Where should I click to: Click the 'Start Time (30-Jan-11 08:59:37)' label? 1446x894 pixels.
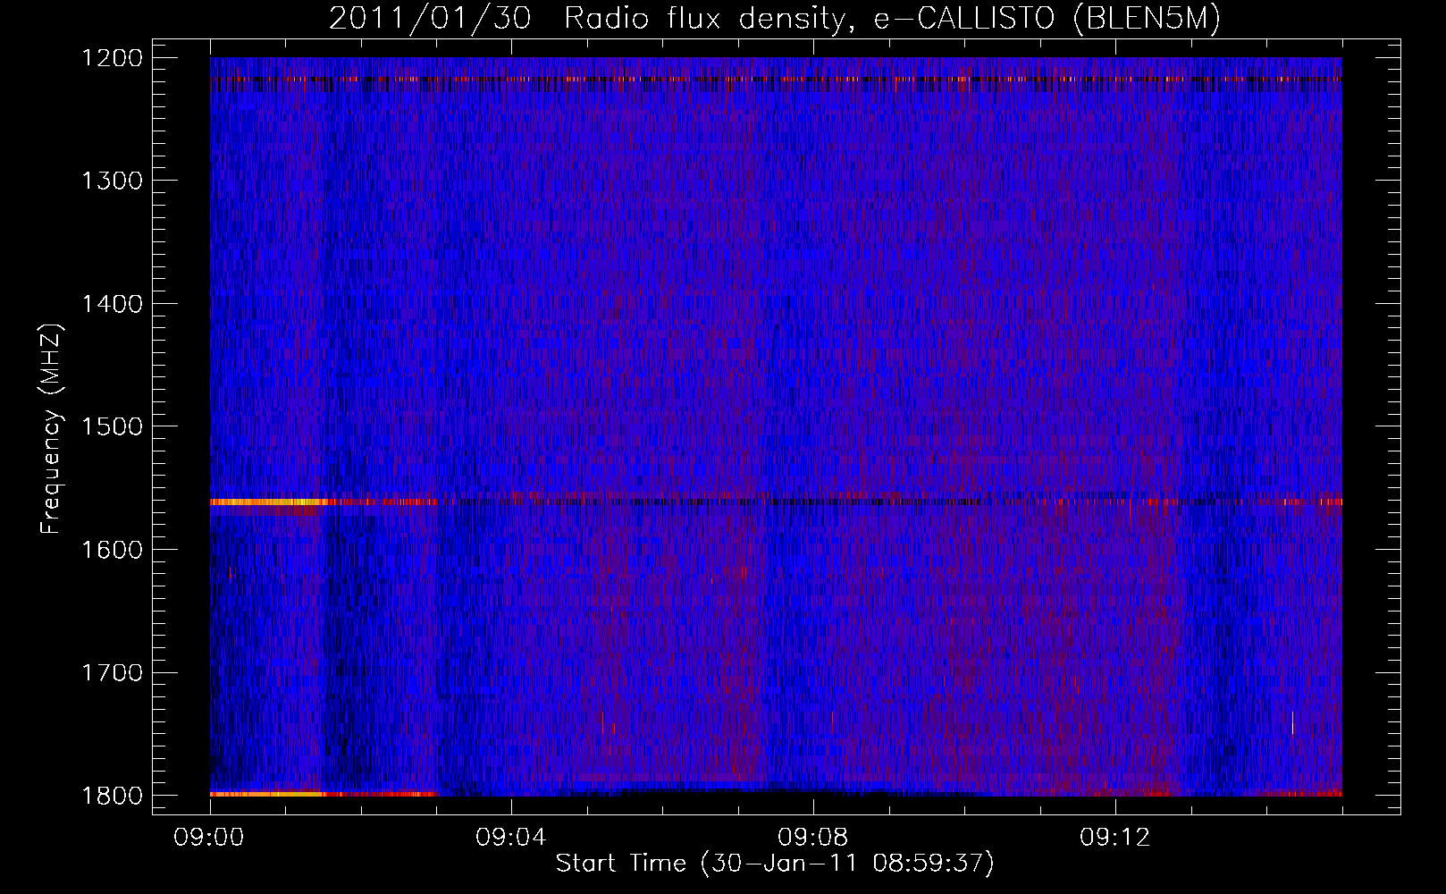(775, 864)
